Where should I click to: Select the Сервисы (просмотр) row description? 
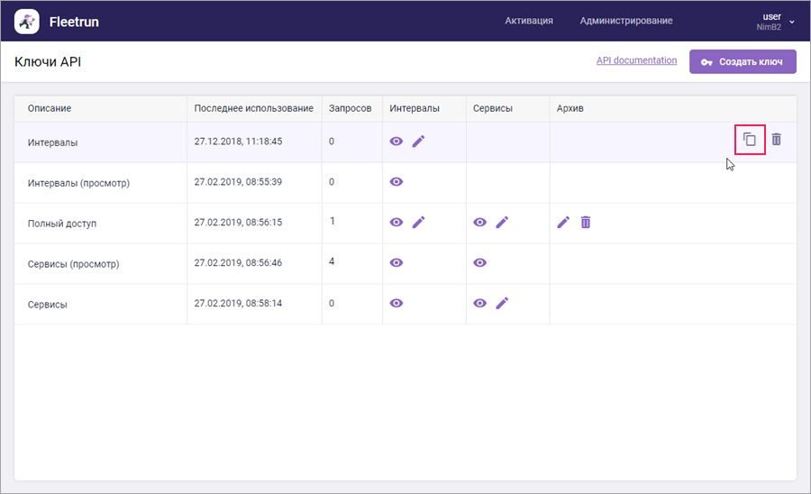[74, 264]
